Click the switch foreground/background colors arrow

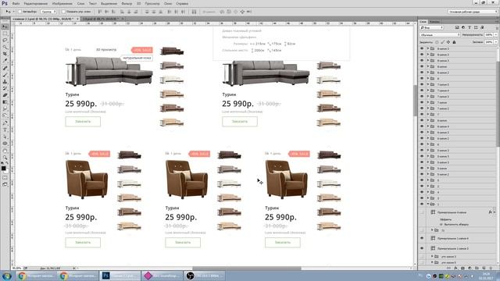pyautogui.click(x=7, y=163)
